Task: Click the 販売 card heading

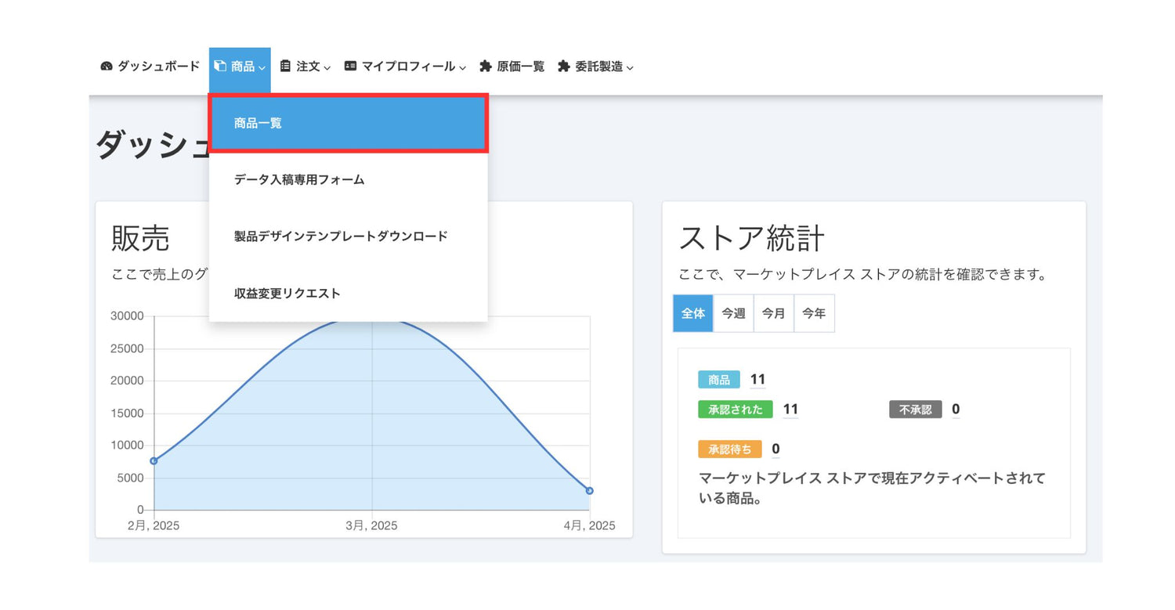Action: 140,239
